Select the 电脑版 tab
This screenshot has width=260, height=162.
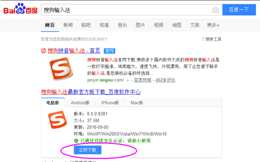[x=53, y=103]
